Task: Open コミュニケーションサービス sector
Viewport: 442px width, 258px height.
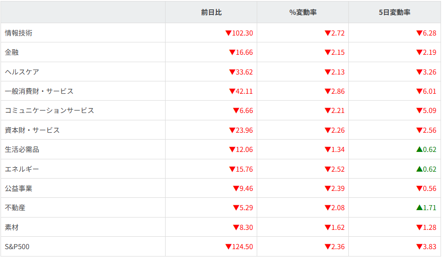Action: coord(49,111)
